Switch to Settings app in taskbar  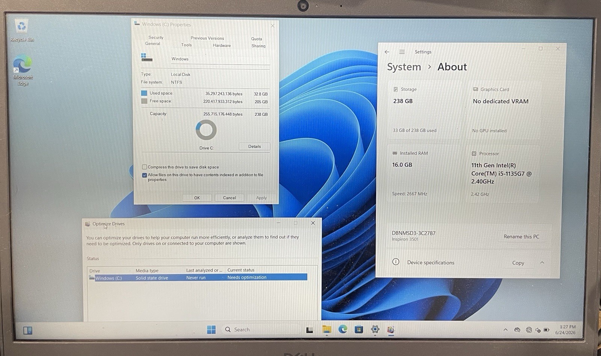(x=375, y=329)
